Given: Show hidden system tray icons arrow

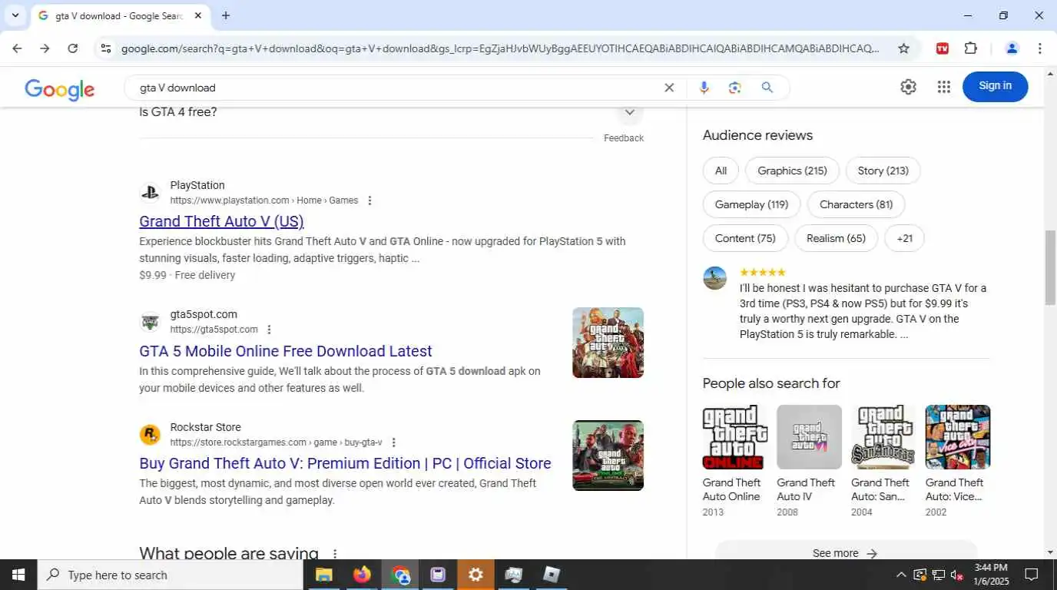Looking at the screenshot, I should [901, 575].
